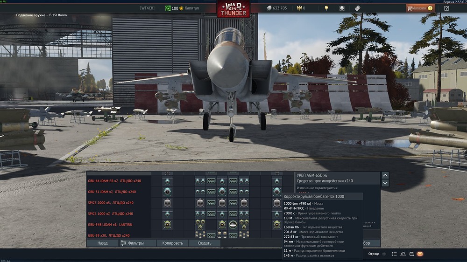Image resolution: width=467 pixels, height=262 pixels.
Task: Click the silver lions balance 633 705
Action: point(276,8)
